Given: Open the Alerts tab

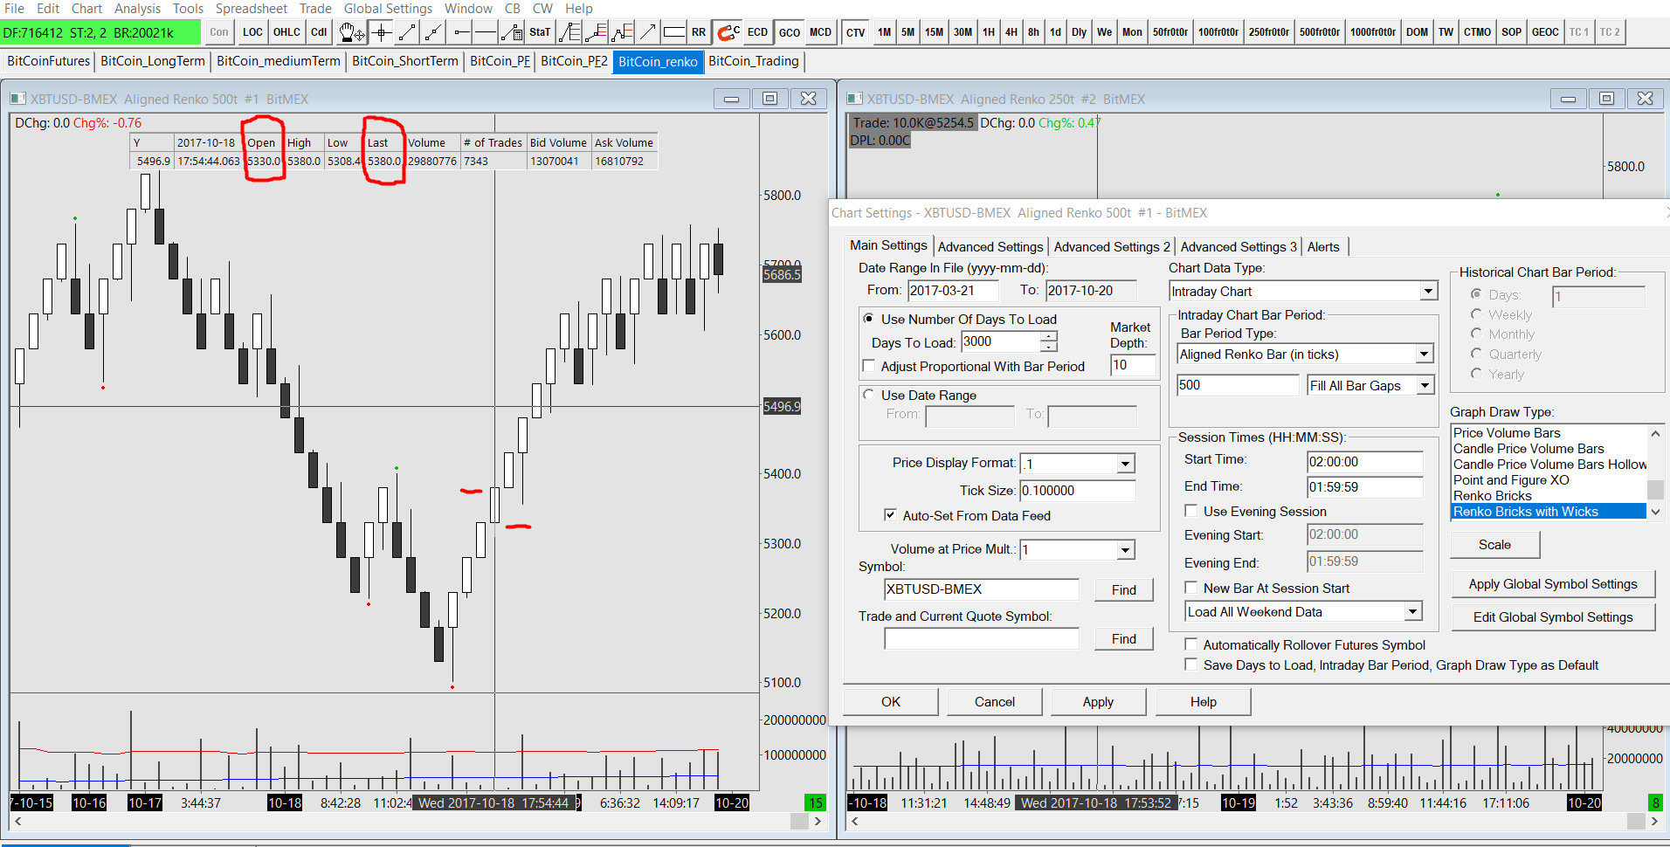Looking at the screenshot, I should 1323,247.
